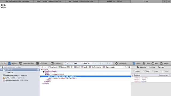The height and width of the screenshot is (96, 171).
Task: Close the Web Inspector with the X icon
Action: click(2, 63)
